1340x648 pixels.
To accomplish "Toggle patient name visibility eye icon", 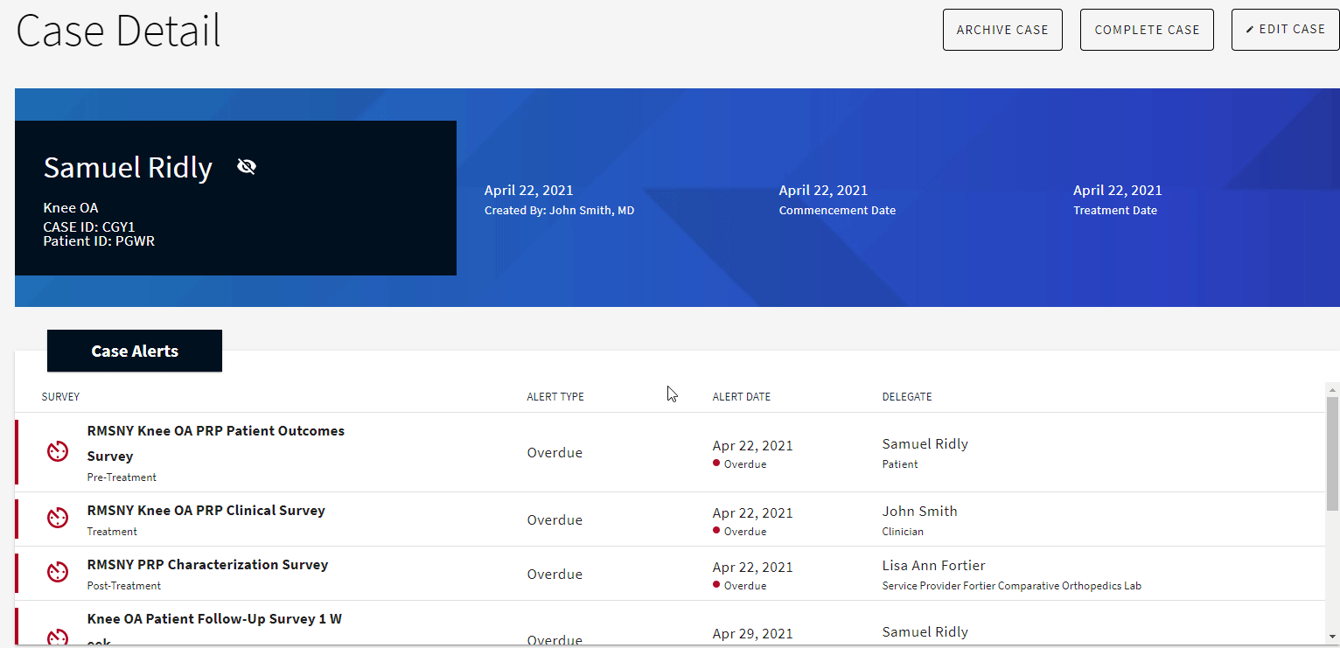I will (x=247, y=166).
